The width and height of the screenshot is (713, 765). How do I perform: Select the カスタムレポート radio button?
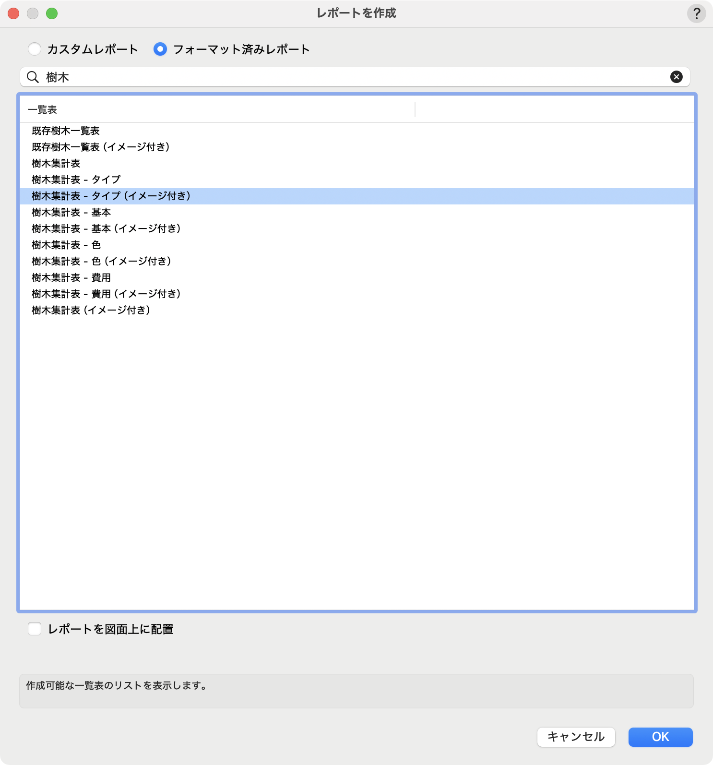pos(35,49)
